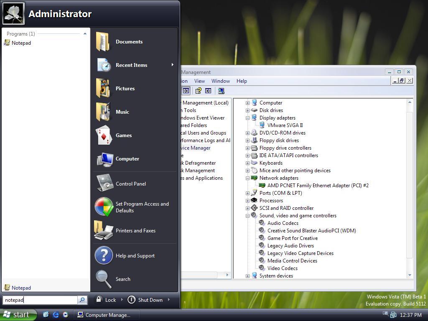This screenshot has height=321, width=428.
Task: Expand the Processors tree node
Action: point(247,201)
